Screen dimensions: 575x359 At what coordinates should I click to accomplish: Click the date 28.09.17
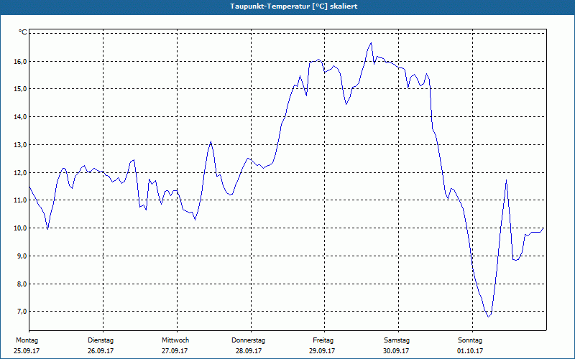[249, 351]
